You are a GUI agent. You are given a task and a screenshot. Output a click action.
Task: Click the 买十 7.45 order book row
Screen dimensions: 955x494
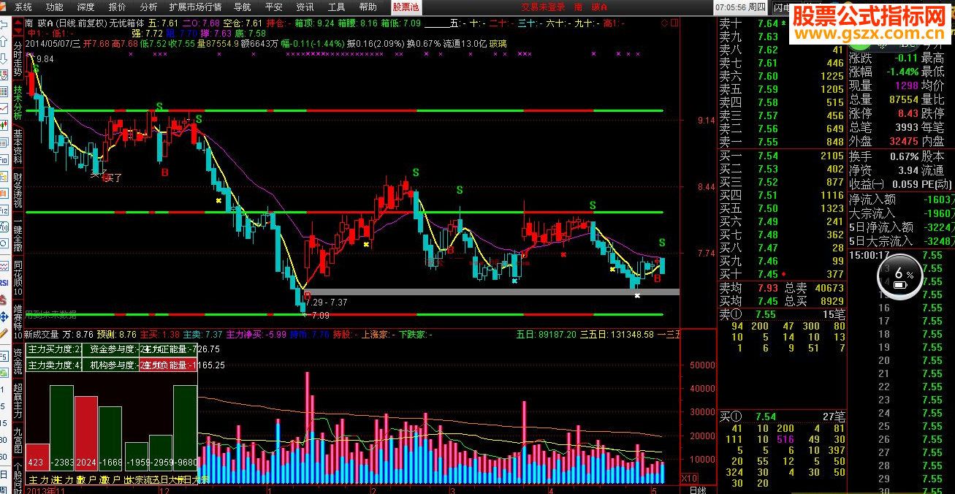coord(781,274)
